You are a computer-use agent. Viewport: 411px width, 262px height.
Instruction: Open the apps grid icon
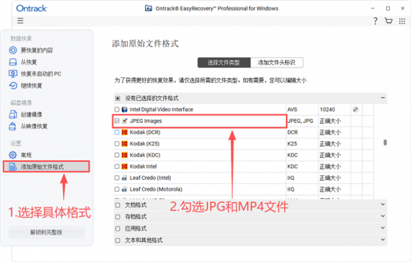(402, 21)
